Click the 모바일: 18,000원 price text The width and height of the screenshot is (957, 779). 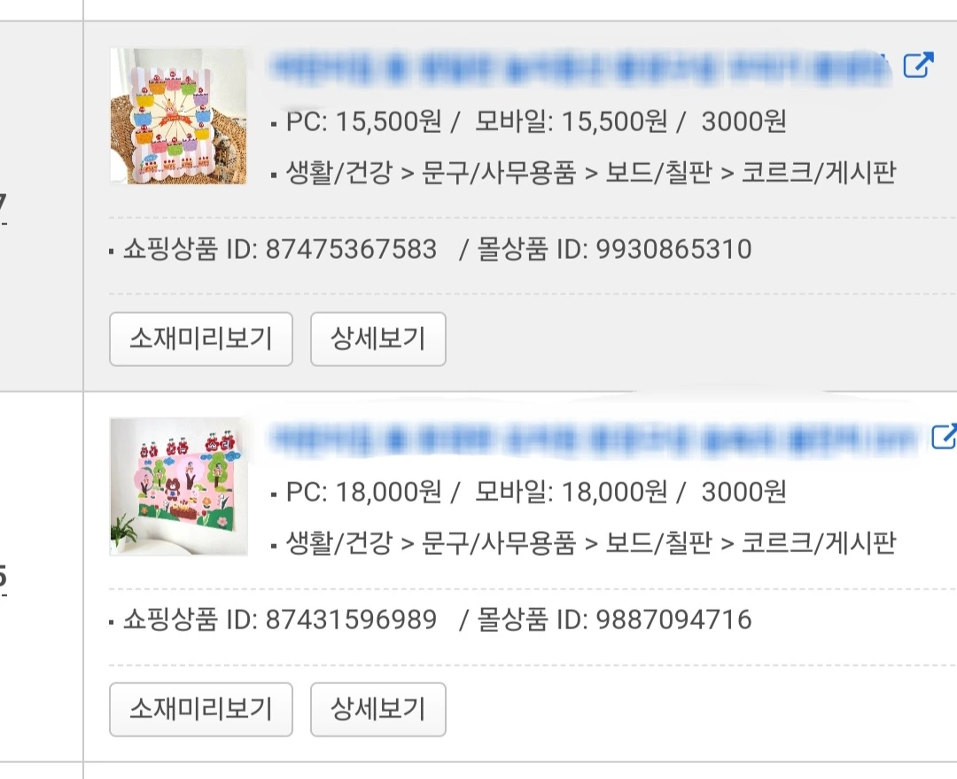[x=572, y=492]
